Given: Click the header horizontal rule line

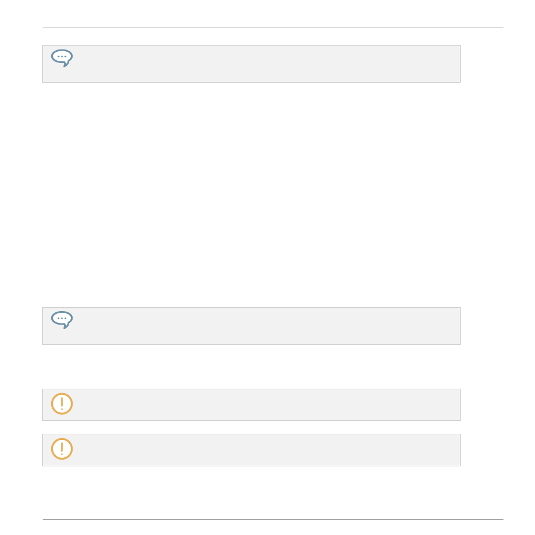Looking at the screenshot, I should pos(273,28).
